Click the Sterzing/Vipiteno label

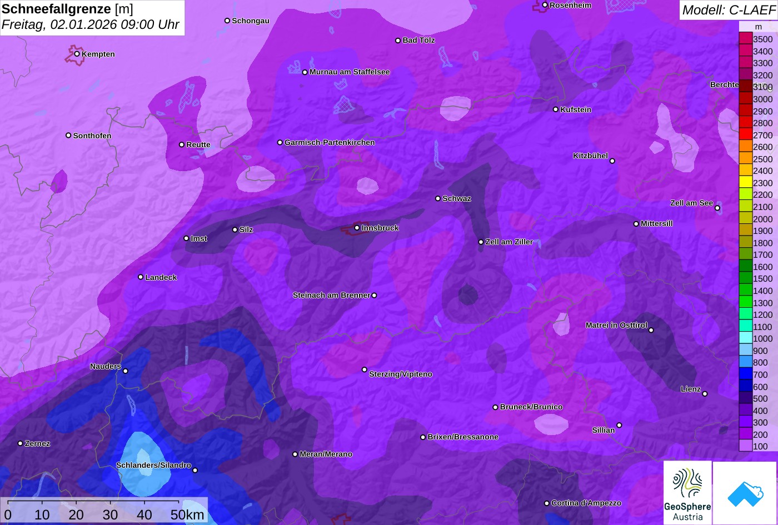pyautogui.click(x=401, y=374)
